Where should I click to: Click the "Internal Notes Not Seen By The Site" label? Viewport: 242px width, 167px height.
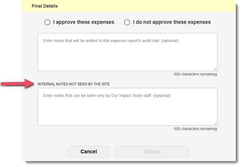(x=74, y=84)
